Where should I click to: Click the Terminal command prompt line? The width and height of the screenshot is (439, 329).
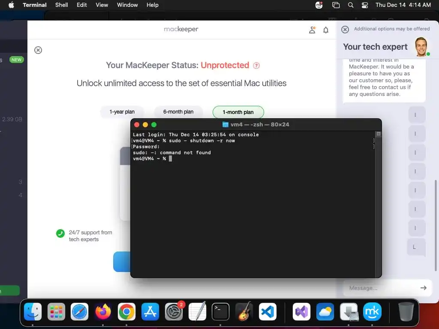click(153, 159)
